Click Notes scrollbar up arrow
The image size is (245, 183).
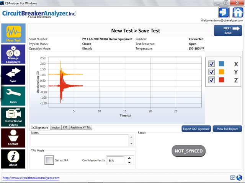(131, 137)
